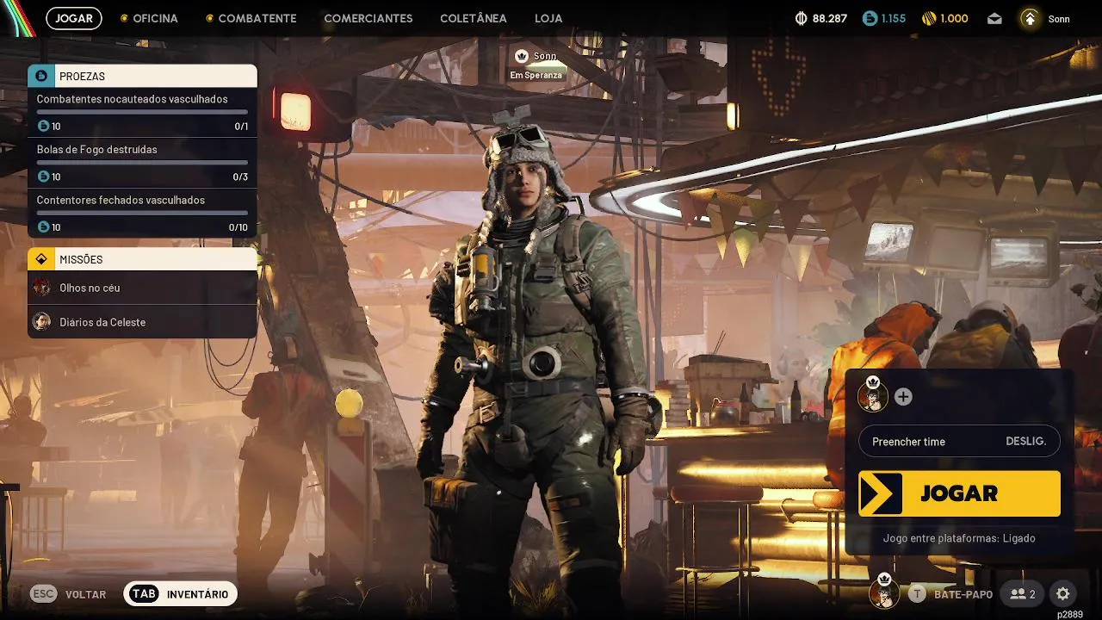Image resolution: width=1102 pixels, height=620 pixels.
Task: Open the OFICINA tab
Action: click(x=149, y=18)
